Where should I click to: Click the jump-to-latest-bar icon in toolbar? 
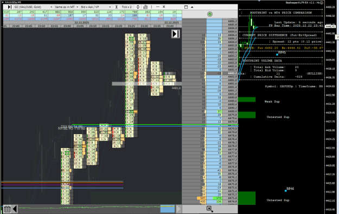click(9, 7)
